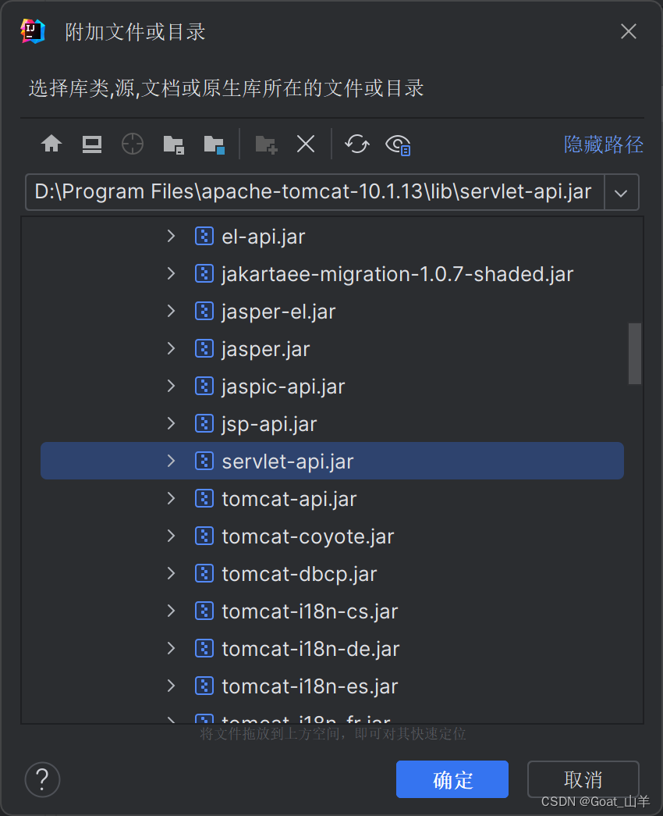Click the jasper-el.jar archive icon
The height and width of the screenshot is (816, 663).
204,312
